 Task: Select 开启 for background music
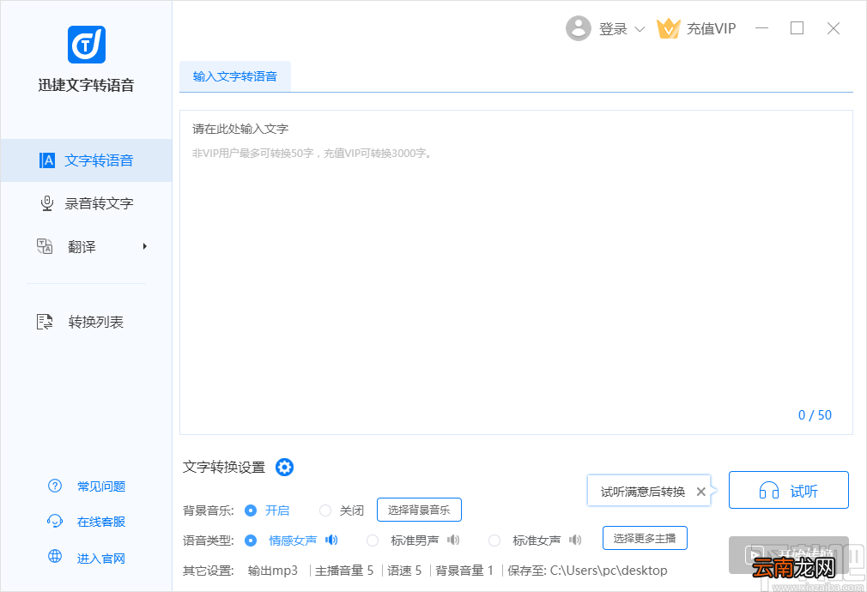coord(251,510)
